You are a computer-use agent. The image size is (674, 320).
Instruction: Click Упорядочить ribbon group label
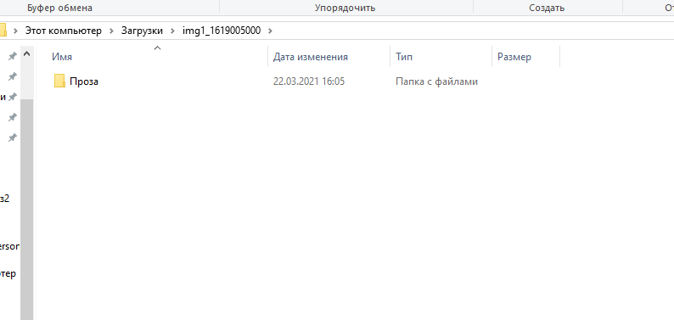pos(345,8)
